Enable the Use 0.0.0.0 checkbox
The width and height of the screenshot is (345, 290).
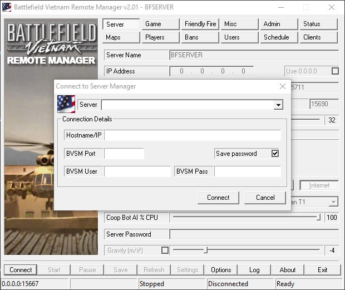[335, 71]
